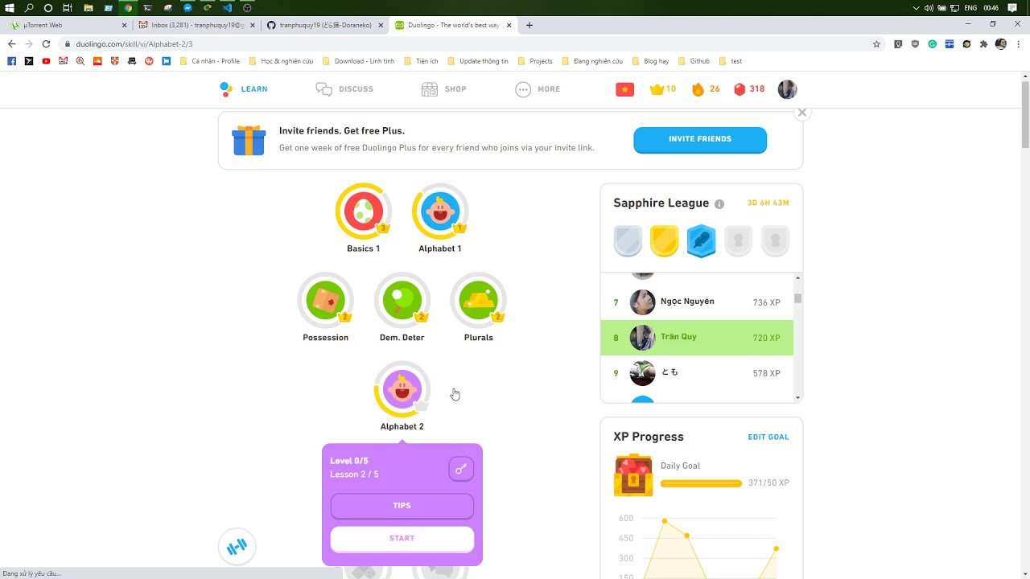The height and width of the screenshot is (579, 1030).
Task: Open the Github bookmark folder
Action: point(694,61)
